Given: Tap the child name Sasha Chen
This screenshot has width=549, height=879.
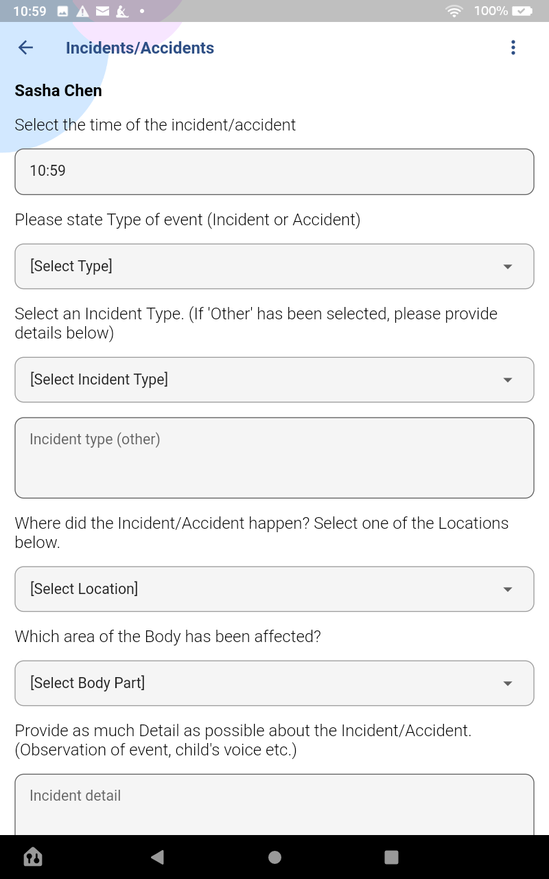Looking at the screenshot, I should [x=58, y=91].
